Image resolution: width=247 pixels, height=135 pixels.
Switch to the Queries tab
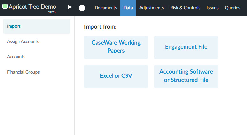[x=233, y=8]
